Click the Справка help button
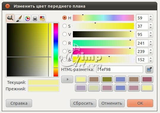Viewport: 160px width, 113px height. click(x=19, y=103)
